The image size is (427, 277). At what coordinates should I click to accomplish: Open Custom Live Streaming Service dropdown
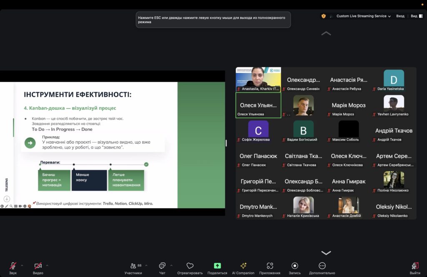363,16
